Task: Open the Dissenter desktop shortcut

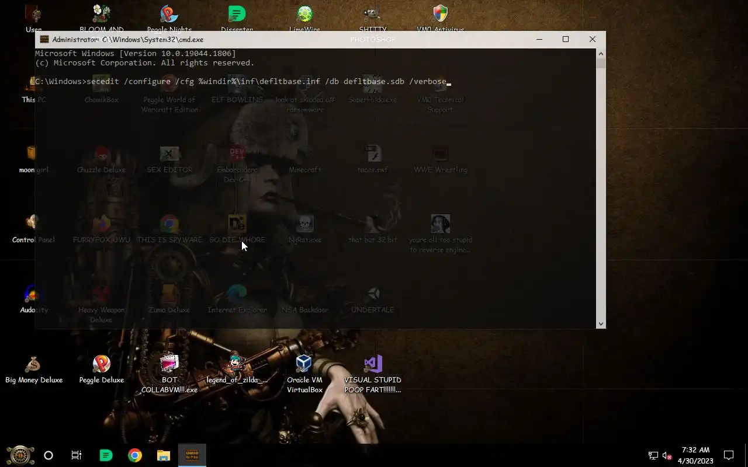Action: pyautogui.click(x=237, y=18)
